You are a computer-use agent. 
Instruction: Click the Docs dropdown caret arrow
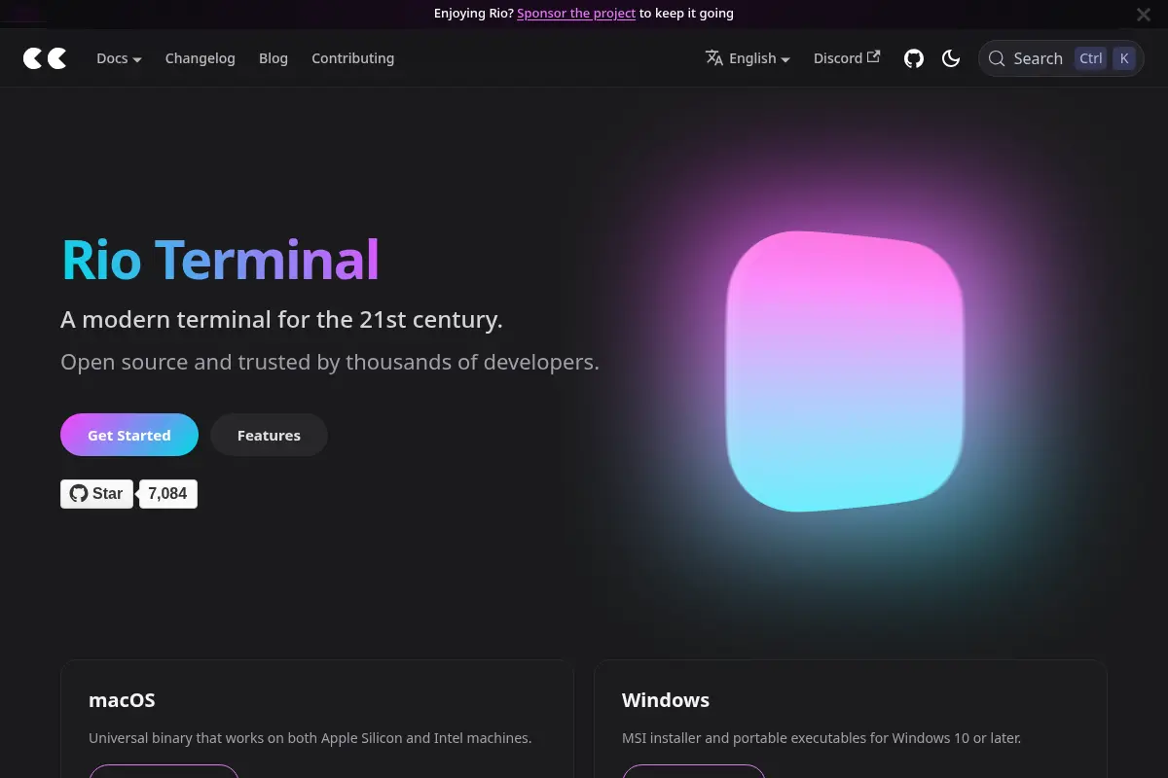pos(137,59)
